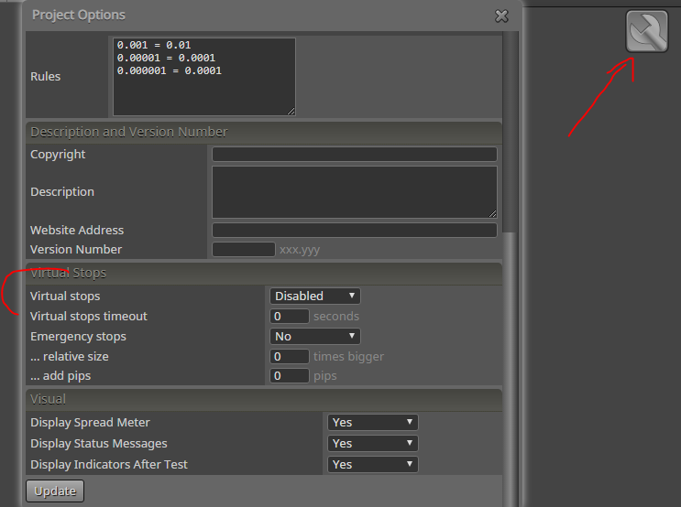Click the xxx.yyy version format hint
The width and height of the screenshot is (681, 507).
tap(300, 250)
